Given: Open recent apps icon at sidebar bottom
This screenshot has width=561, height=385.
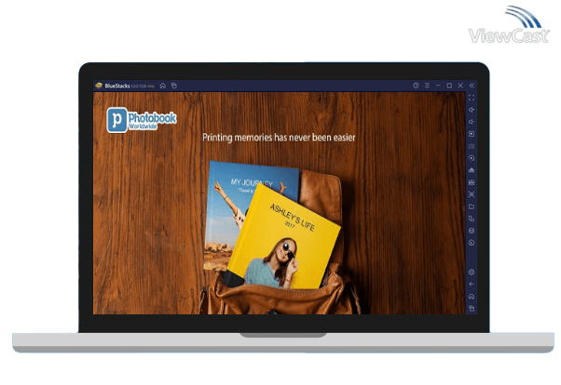Looking at the screenshot, I should pos(472,308).
